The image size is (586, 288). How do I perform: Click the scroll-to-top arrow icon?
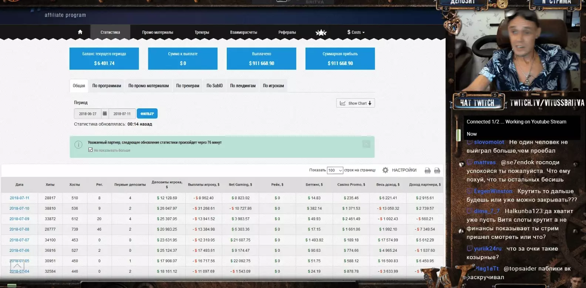[x=17, y=265]
